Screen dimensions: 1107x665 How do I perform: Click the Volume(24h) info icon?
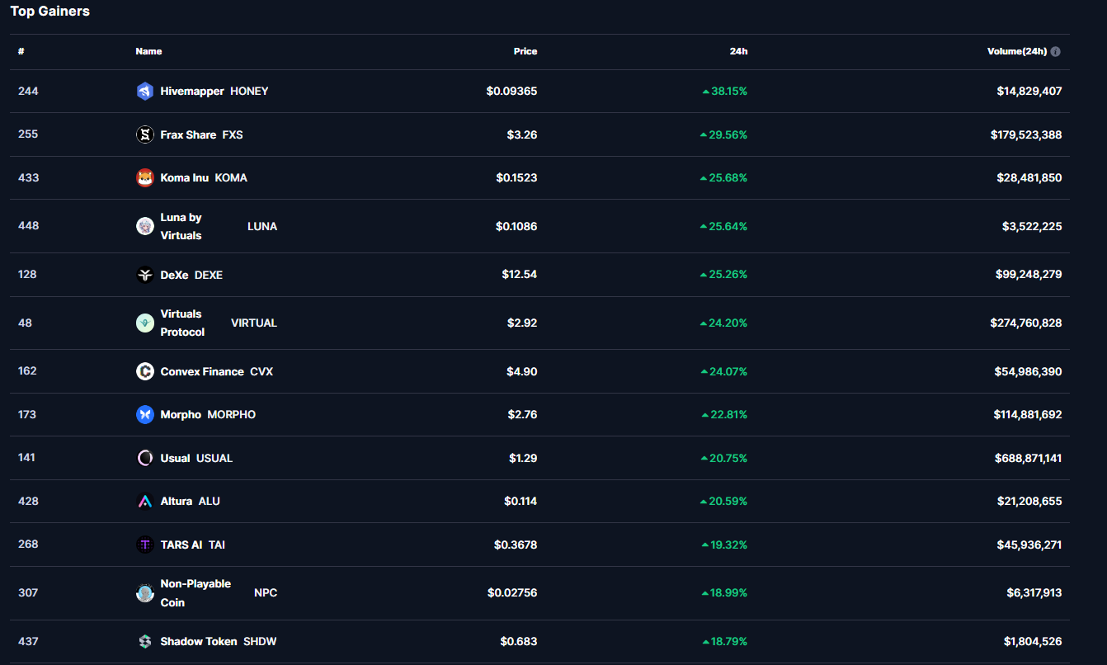point(1056,51)
